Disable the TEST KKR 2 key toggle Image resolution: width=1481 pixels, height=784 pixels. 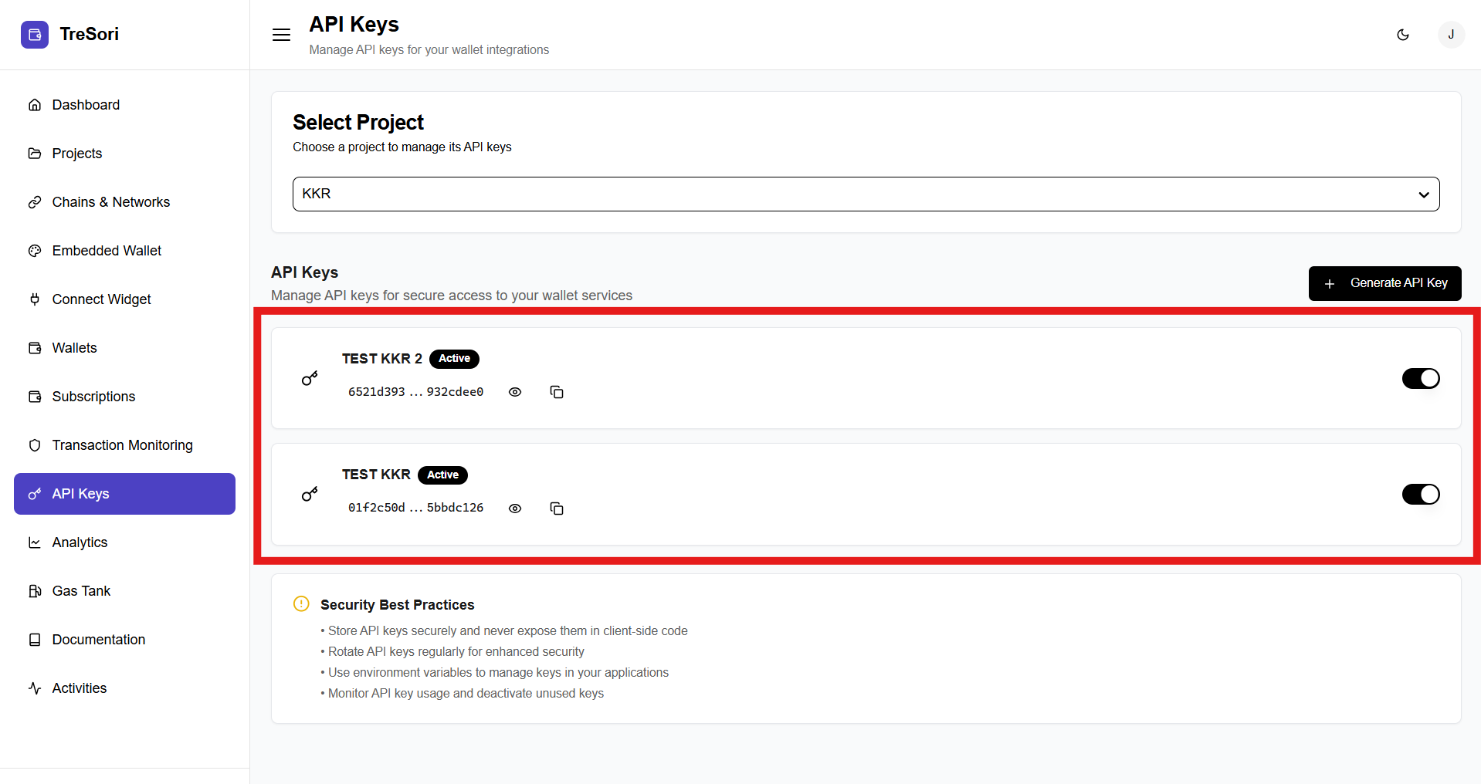pos(1421,378)
